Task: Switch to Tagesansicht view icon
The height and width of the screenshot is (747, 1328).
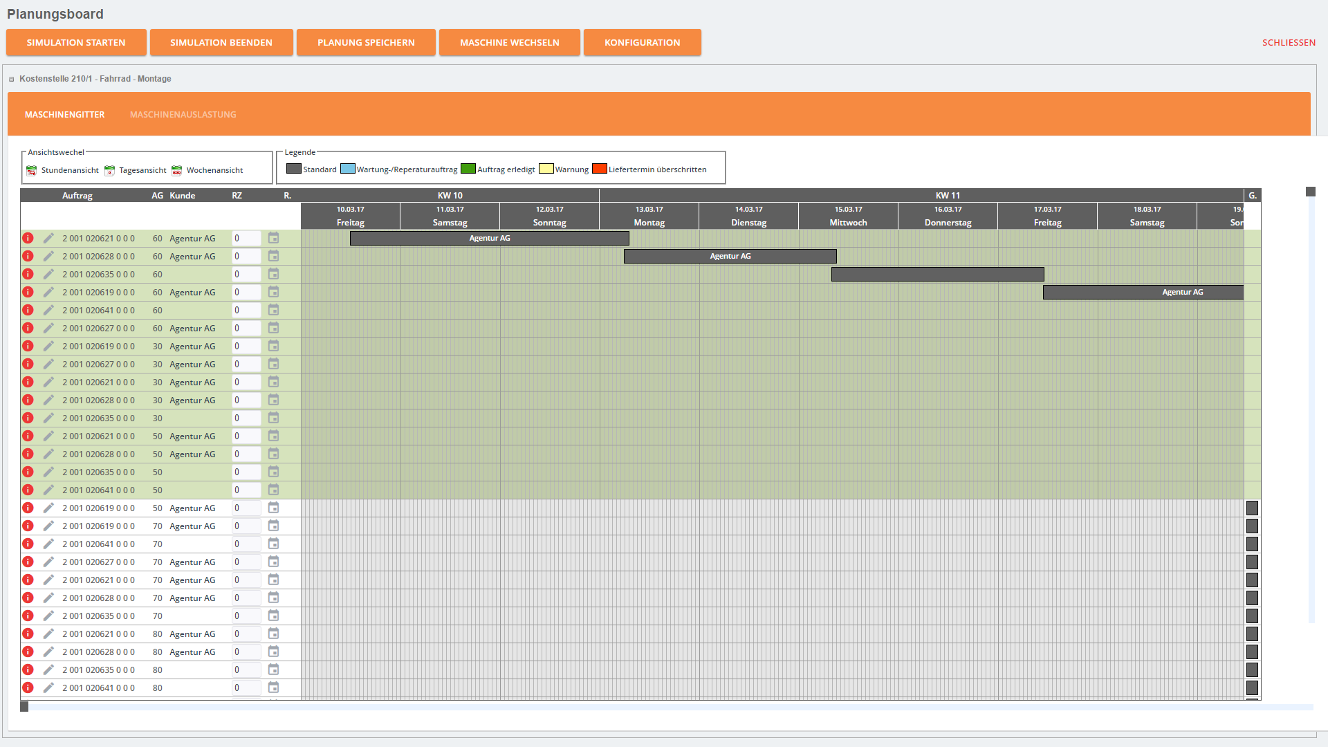Action: tap(109, 170)
